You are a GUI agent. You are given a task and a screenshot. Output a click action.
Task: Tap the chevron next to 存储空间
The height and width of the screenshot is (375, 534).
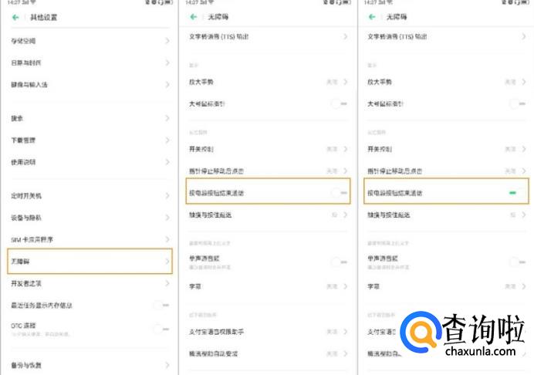tap(167, 41)
